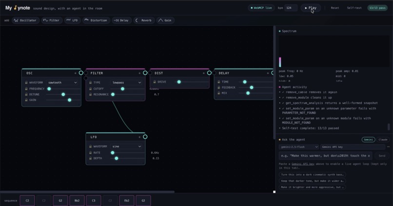Lock the LFO DEPTH parameter

[x=91, y=158]
